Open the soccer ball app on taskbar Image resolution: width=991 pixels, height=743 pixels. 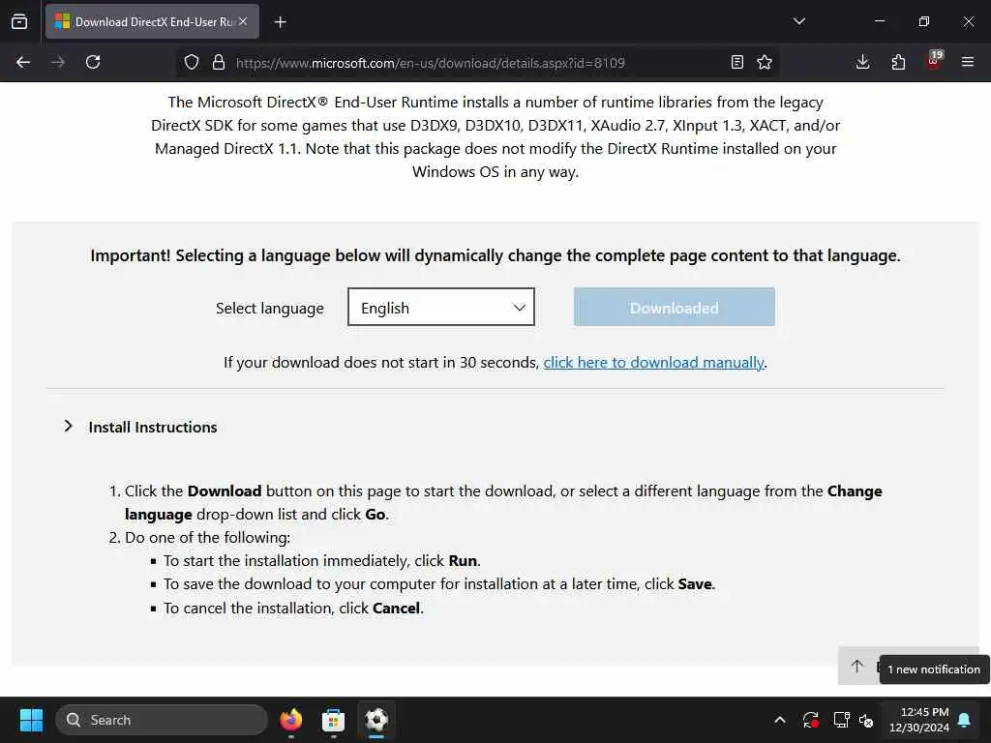point(376,720)
